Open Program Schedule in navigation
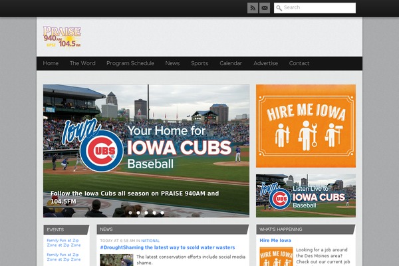Screen dimensions: 399x266 pos(130,63)
